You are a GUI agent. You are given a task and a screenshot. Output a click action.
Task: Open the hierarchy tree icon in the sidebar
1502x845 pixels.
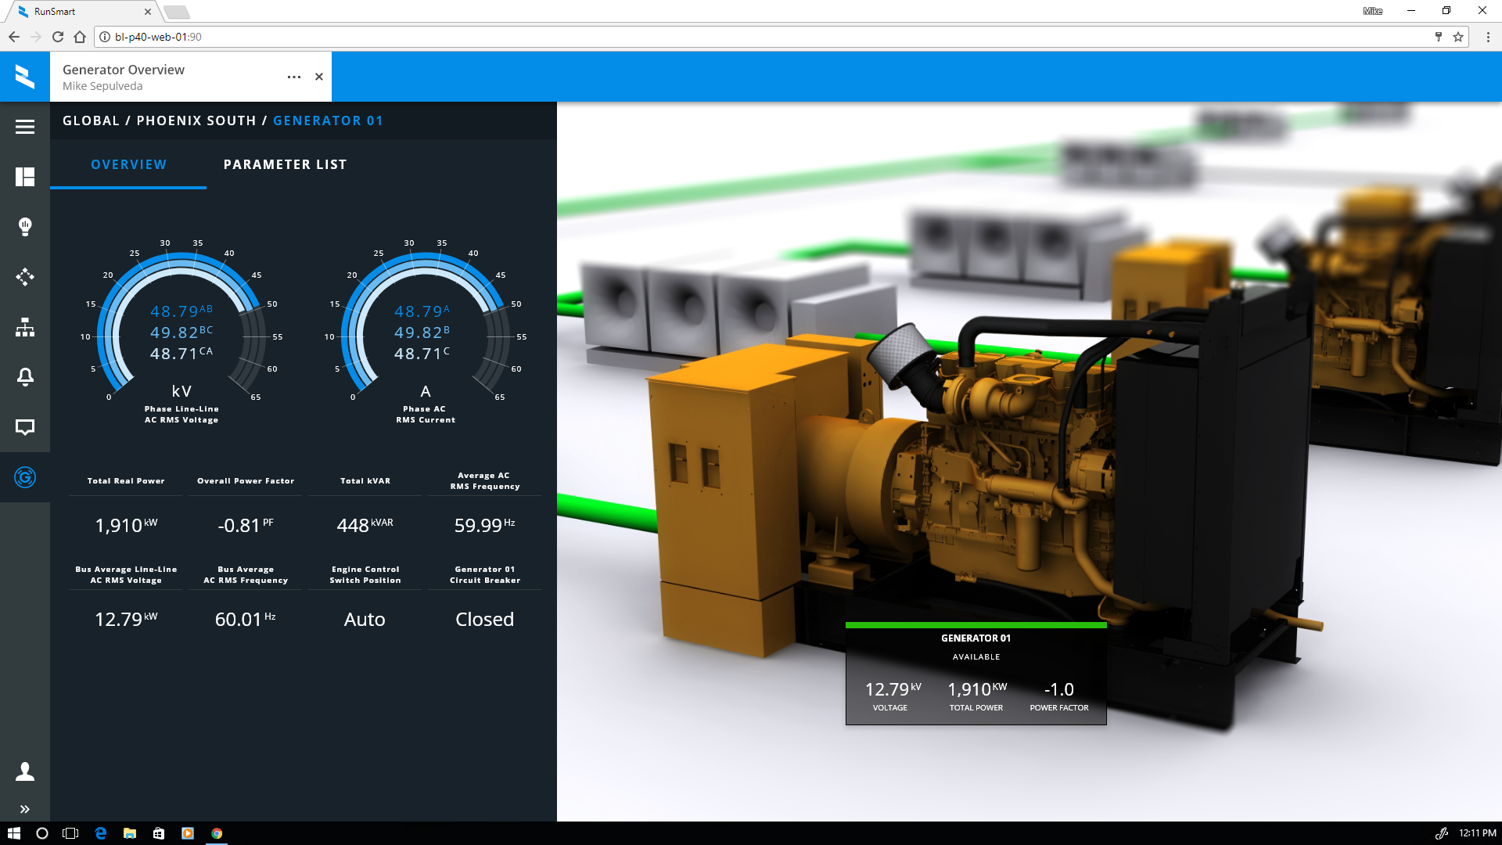click(25, 327)
